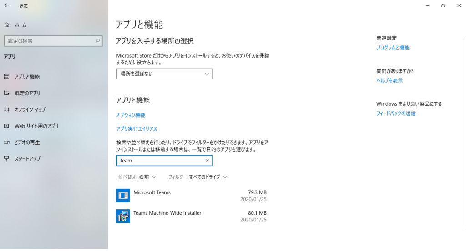Viewport: 466px width, 251px height.
Task: Click the 79.3 MB size value
Action: tap(258, 192)
